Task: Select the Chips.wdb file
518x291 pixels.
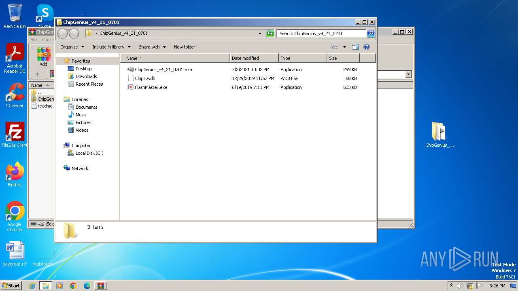Action: (x=141, y=78)
